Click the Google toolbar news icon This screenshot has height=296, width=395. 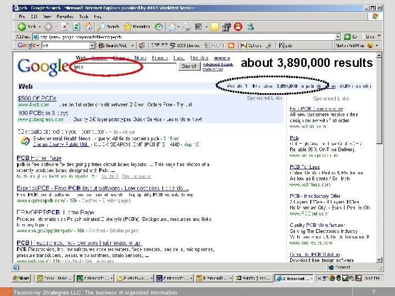click(x=142, y=45)
